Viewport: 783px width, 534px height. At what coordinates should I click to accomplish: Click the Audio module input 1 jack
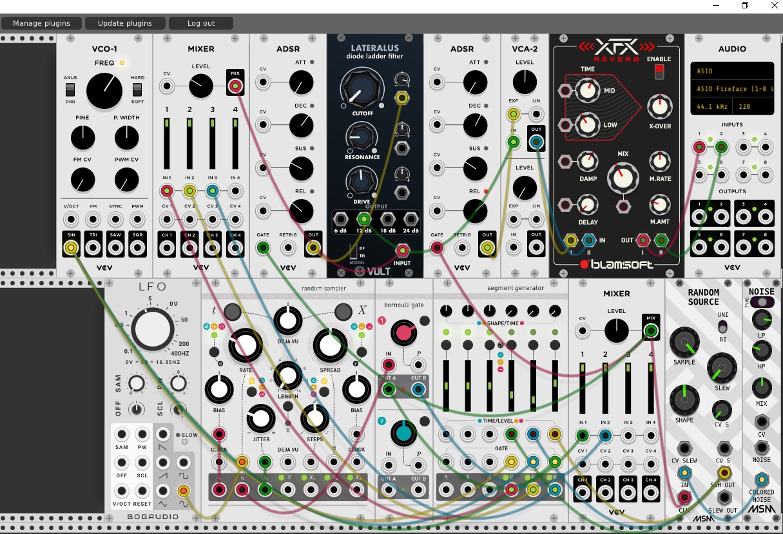(x=699, y=148)
